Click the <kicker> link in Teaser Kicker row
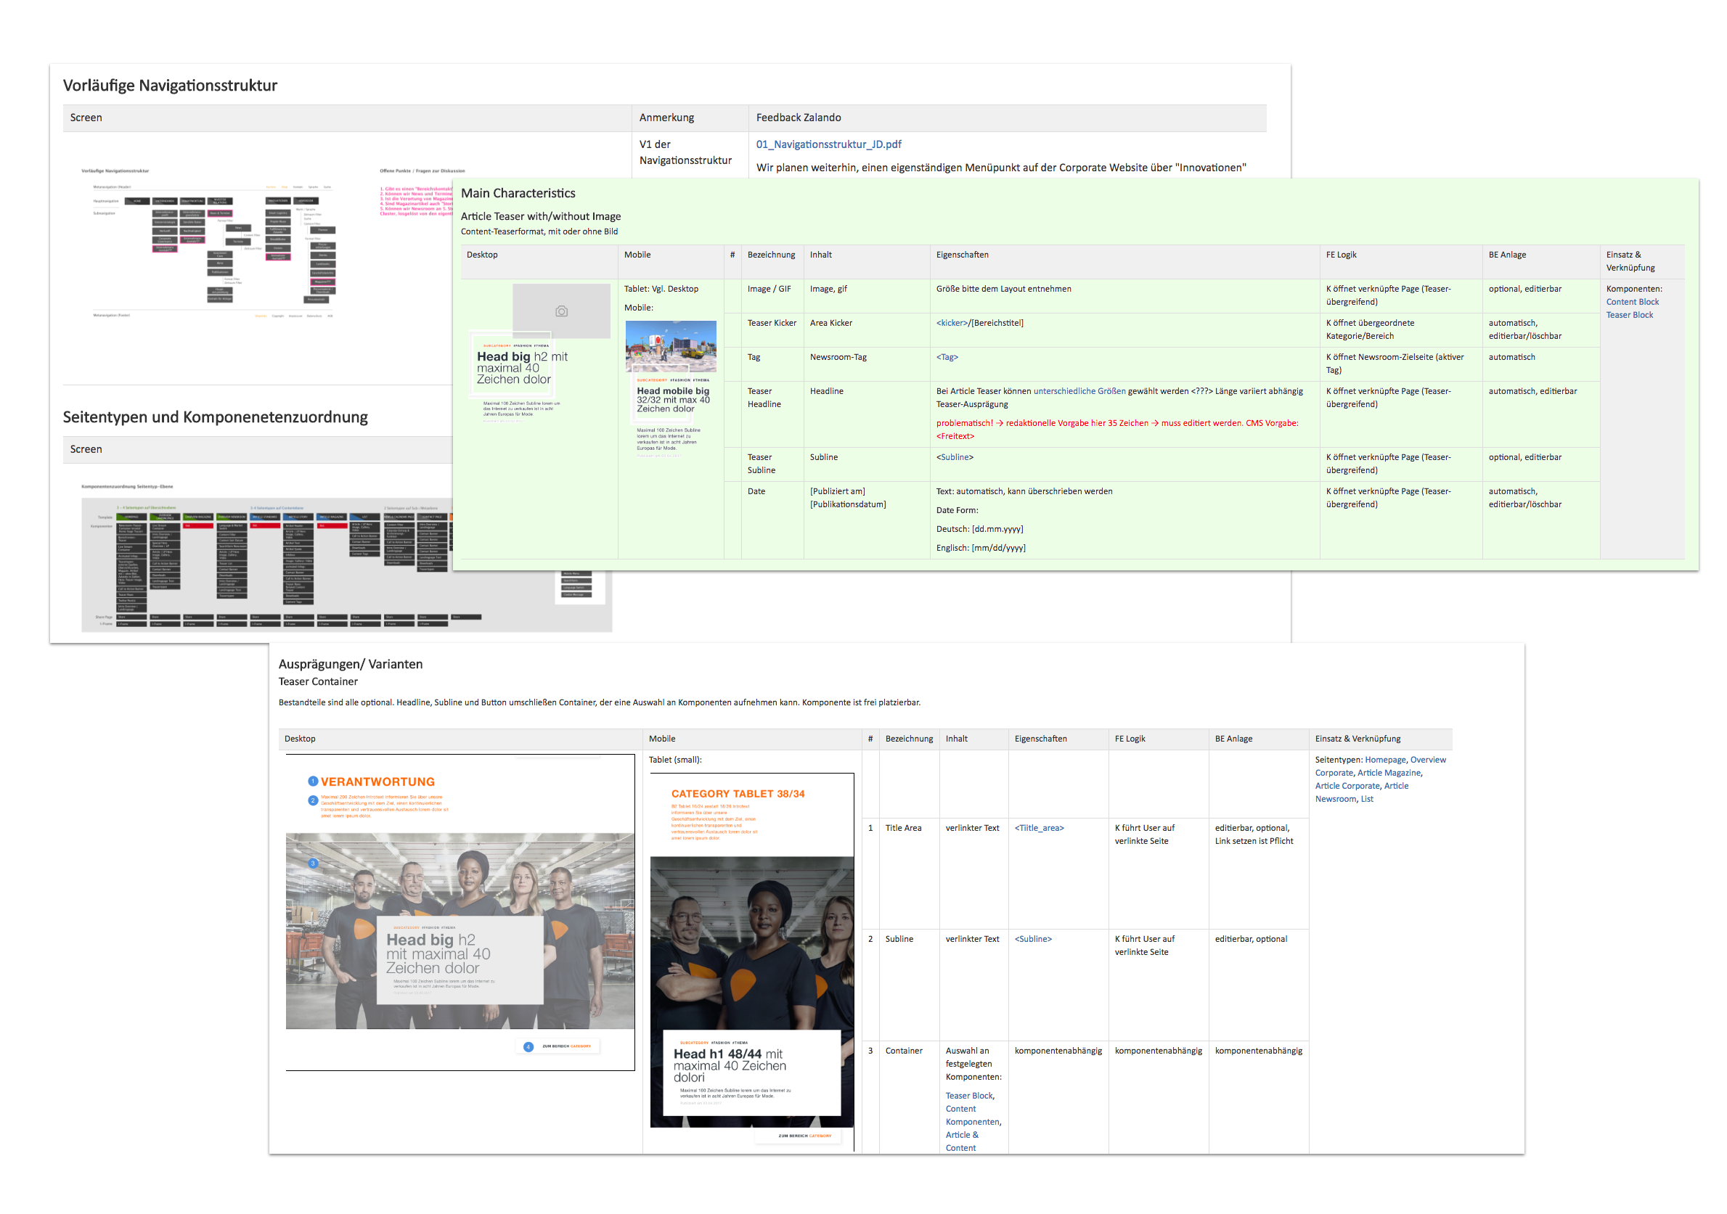 (952, 323)
